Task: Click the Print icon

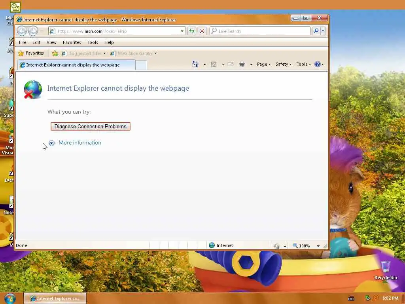Action: (x=242, y=64)
